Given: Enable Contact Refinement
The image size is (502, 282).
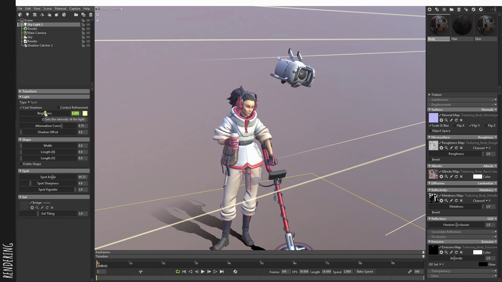Looking at the screenshot, I should (x=58, y=107).
